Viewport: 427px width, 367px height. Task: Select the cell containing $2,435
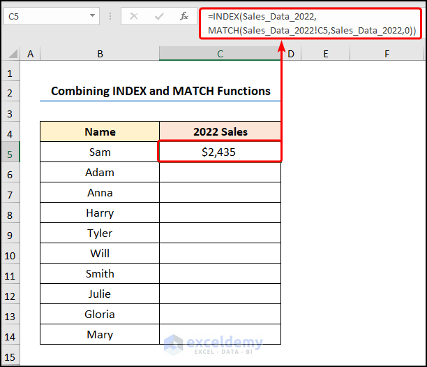(x=220, y=152)
